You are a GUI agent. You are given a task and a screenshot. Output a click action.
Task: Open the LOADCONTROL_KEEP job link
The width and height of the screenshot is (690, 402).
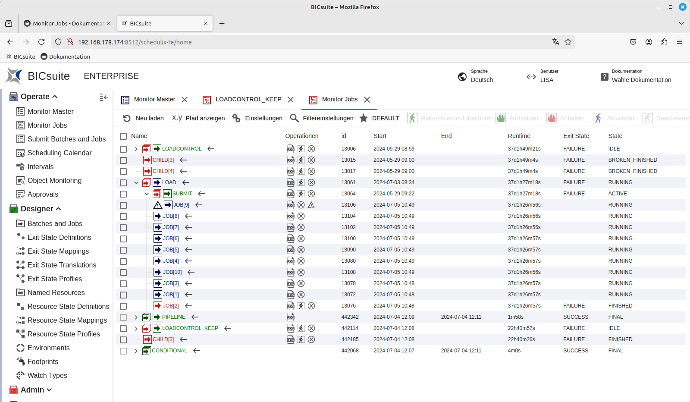click(x=190, y=328)
